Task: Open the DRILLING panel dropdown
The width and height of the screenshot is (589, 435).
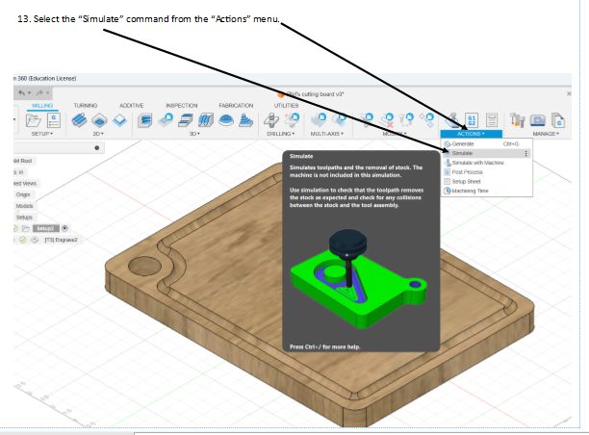Action: (281, 134)
